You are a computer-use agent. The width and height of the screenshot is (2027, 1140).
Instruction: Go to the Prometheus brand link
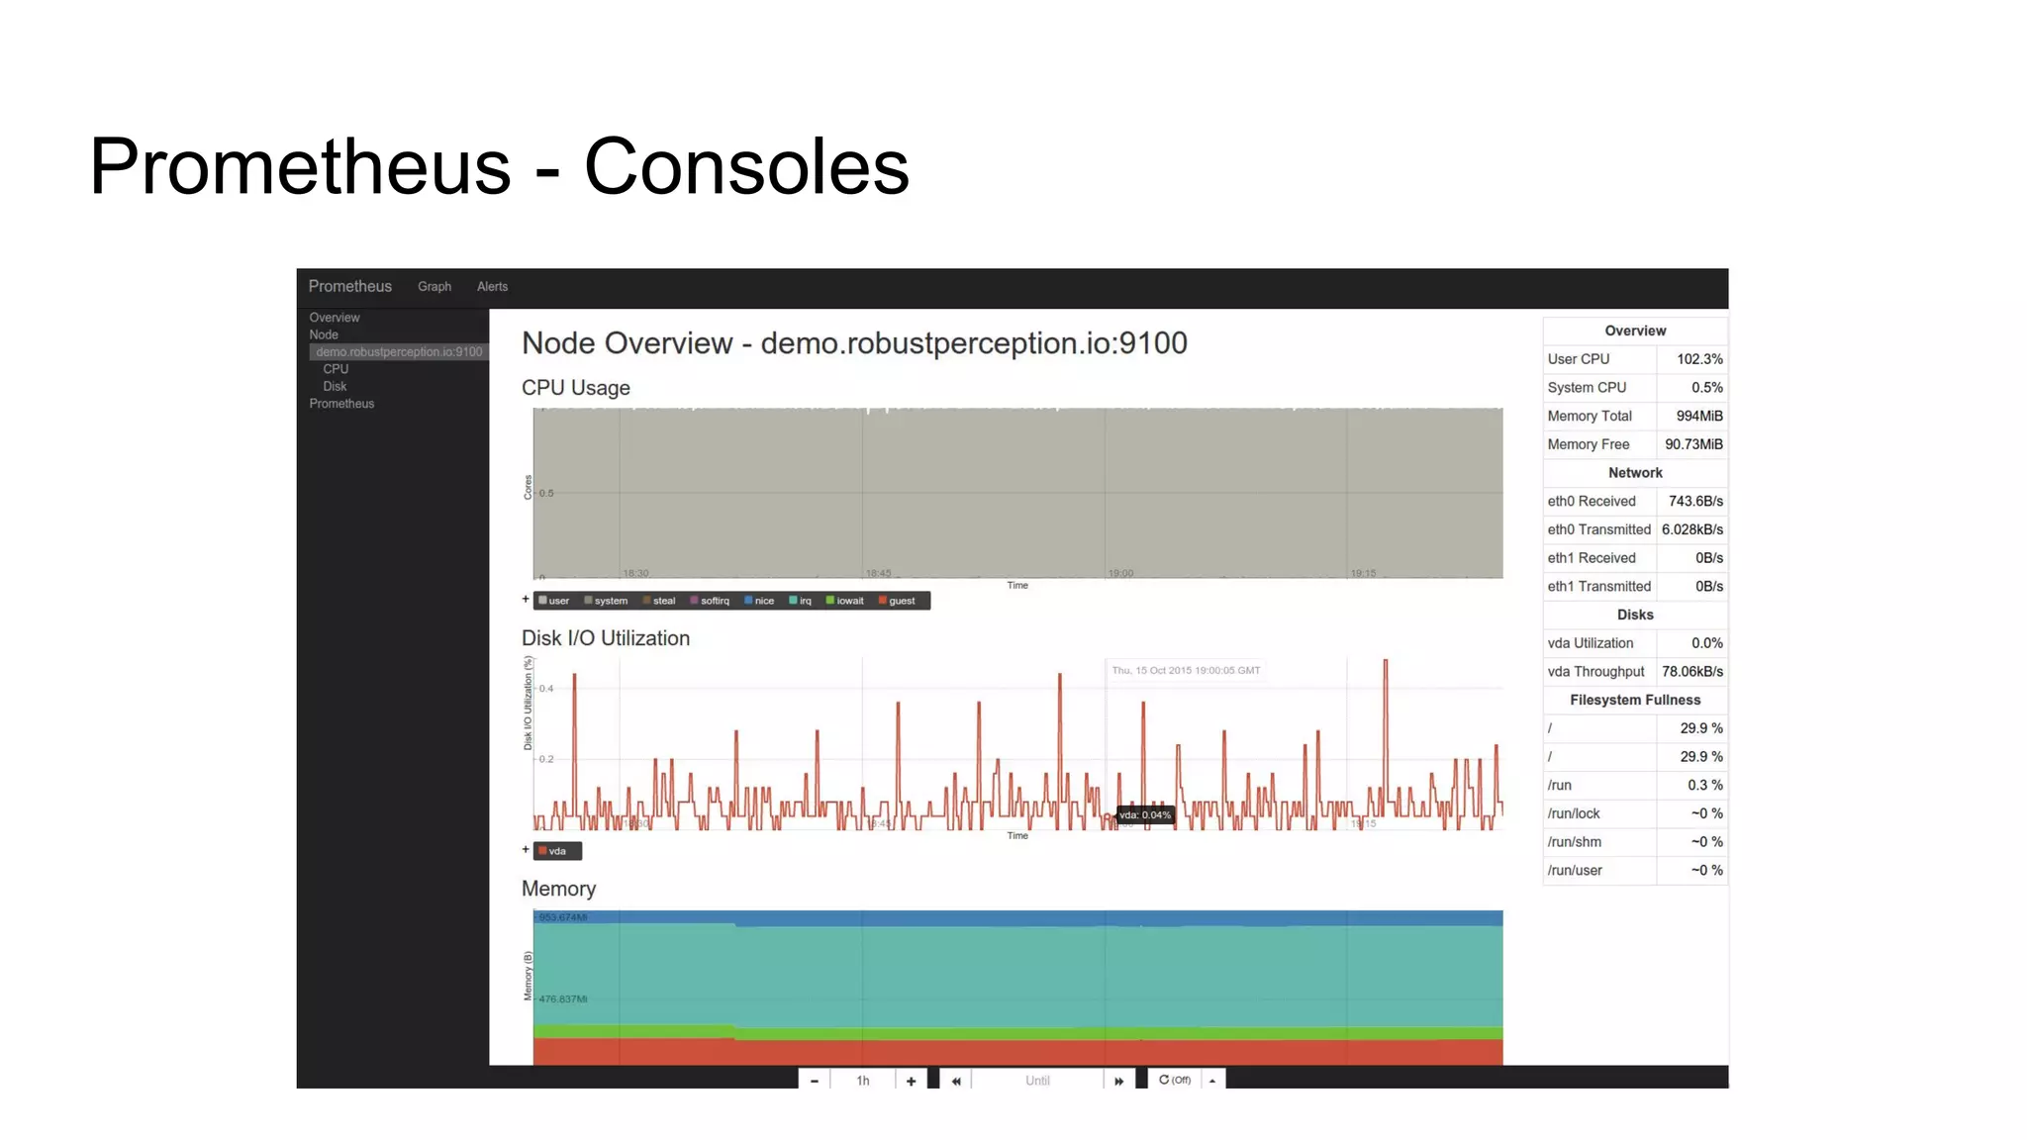349,286
